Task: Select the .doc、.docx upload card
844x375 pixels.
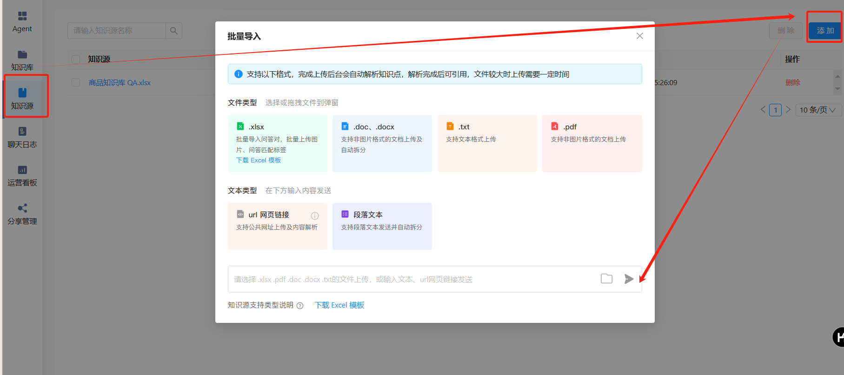Action: pyautogui.click(x=382, y=143)
